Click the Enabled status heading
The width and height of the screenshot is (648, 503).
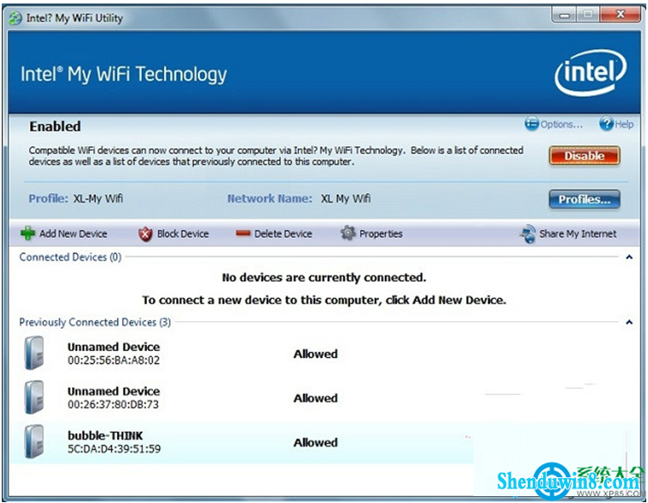coord(55,126)
